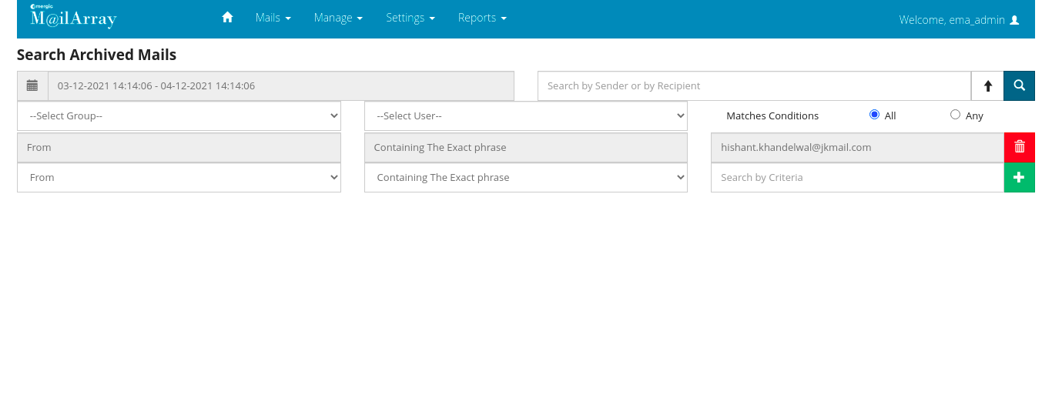1052x415 pixels.
Task: Open the Settings menu
Action: [410, 18]
